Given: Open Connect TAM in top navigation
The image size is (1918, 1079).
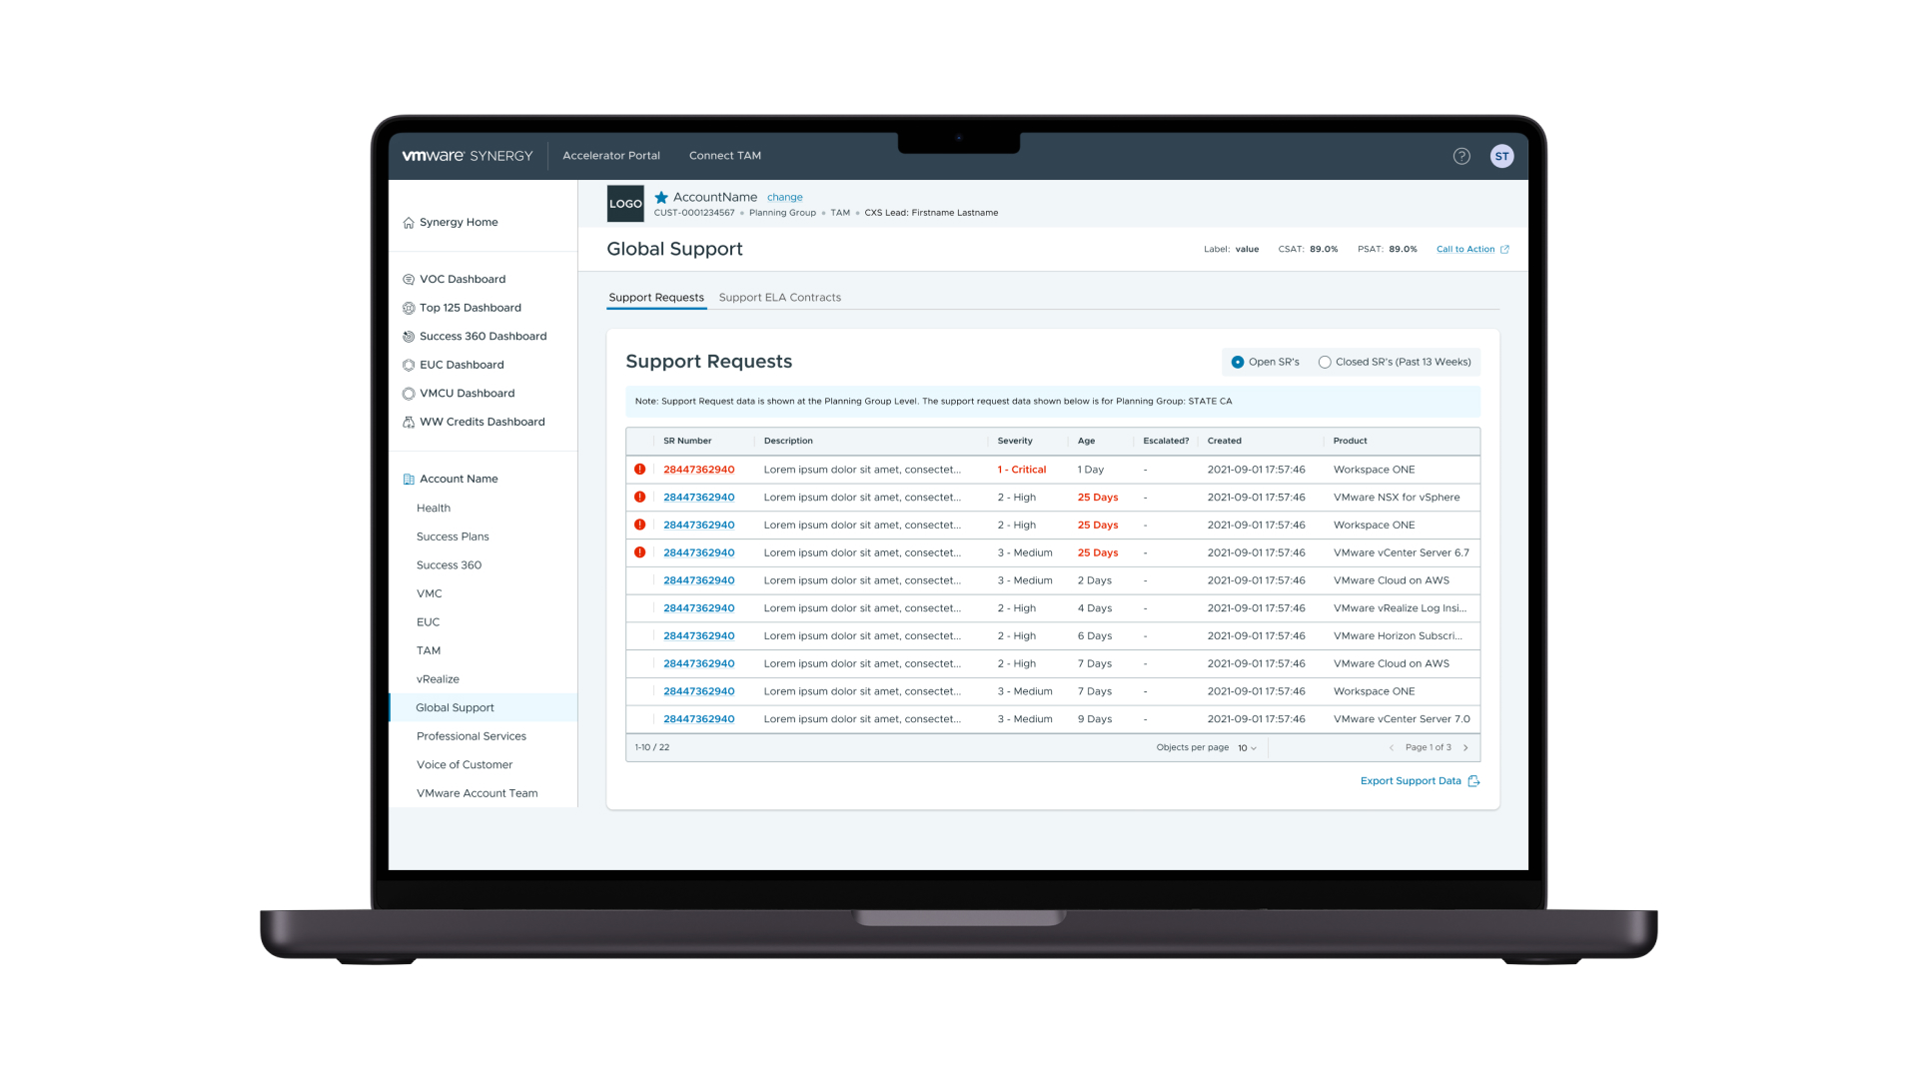Looking at the screenshot, I should (x=725, y=156).
